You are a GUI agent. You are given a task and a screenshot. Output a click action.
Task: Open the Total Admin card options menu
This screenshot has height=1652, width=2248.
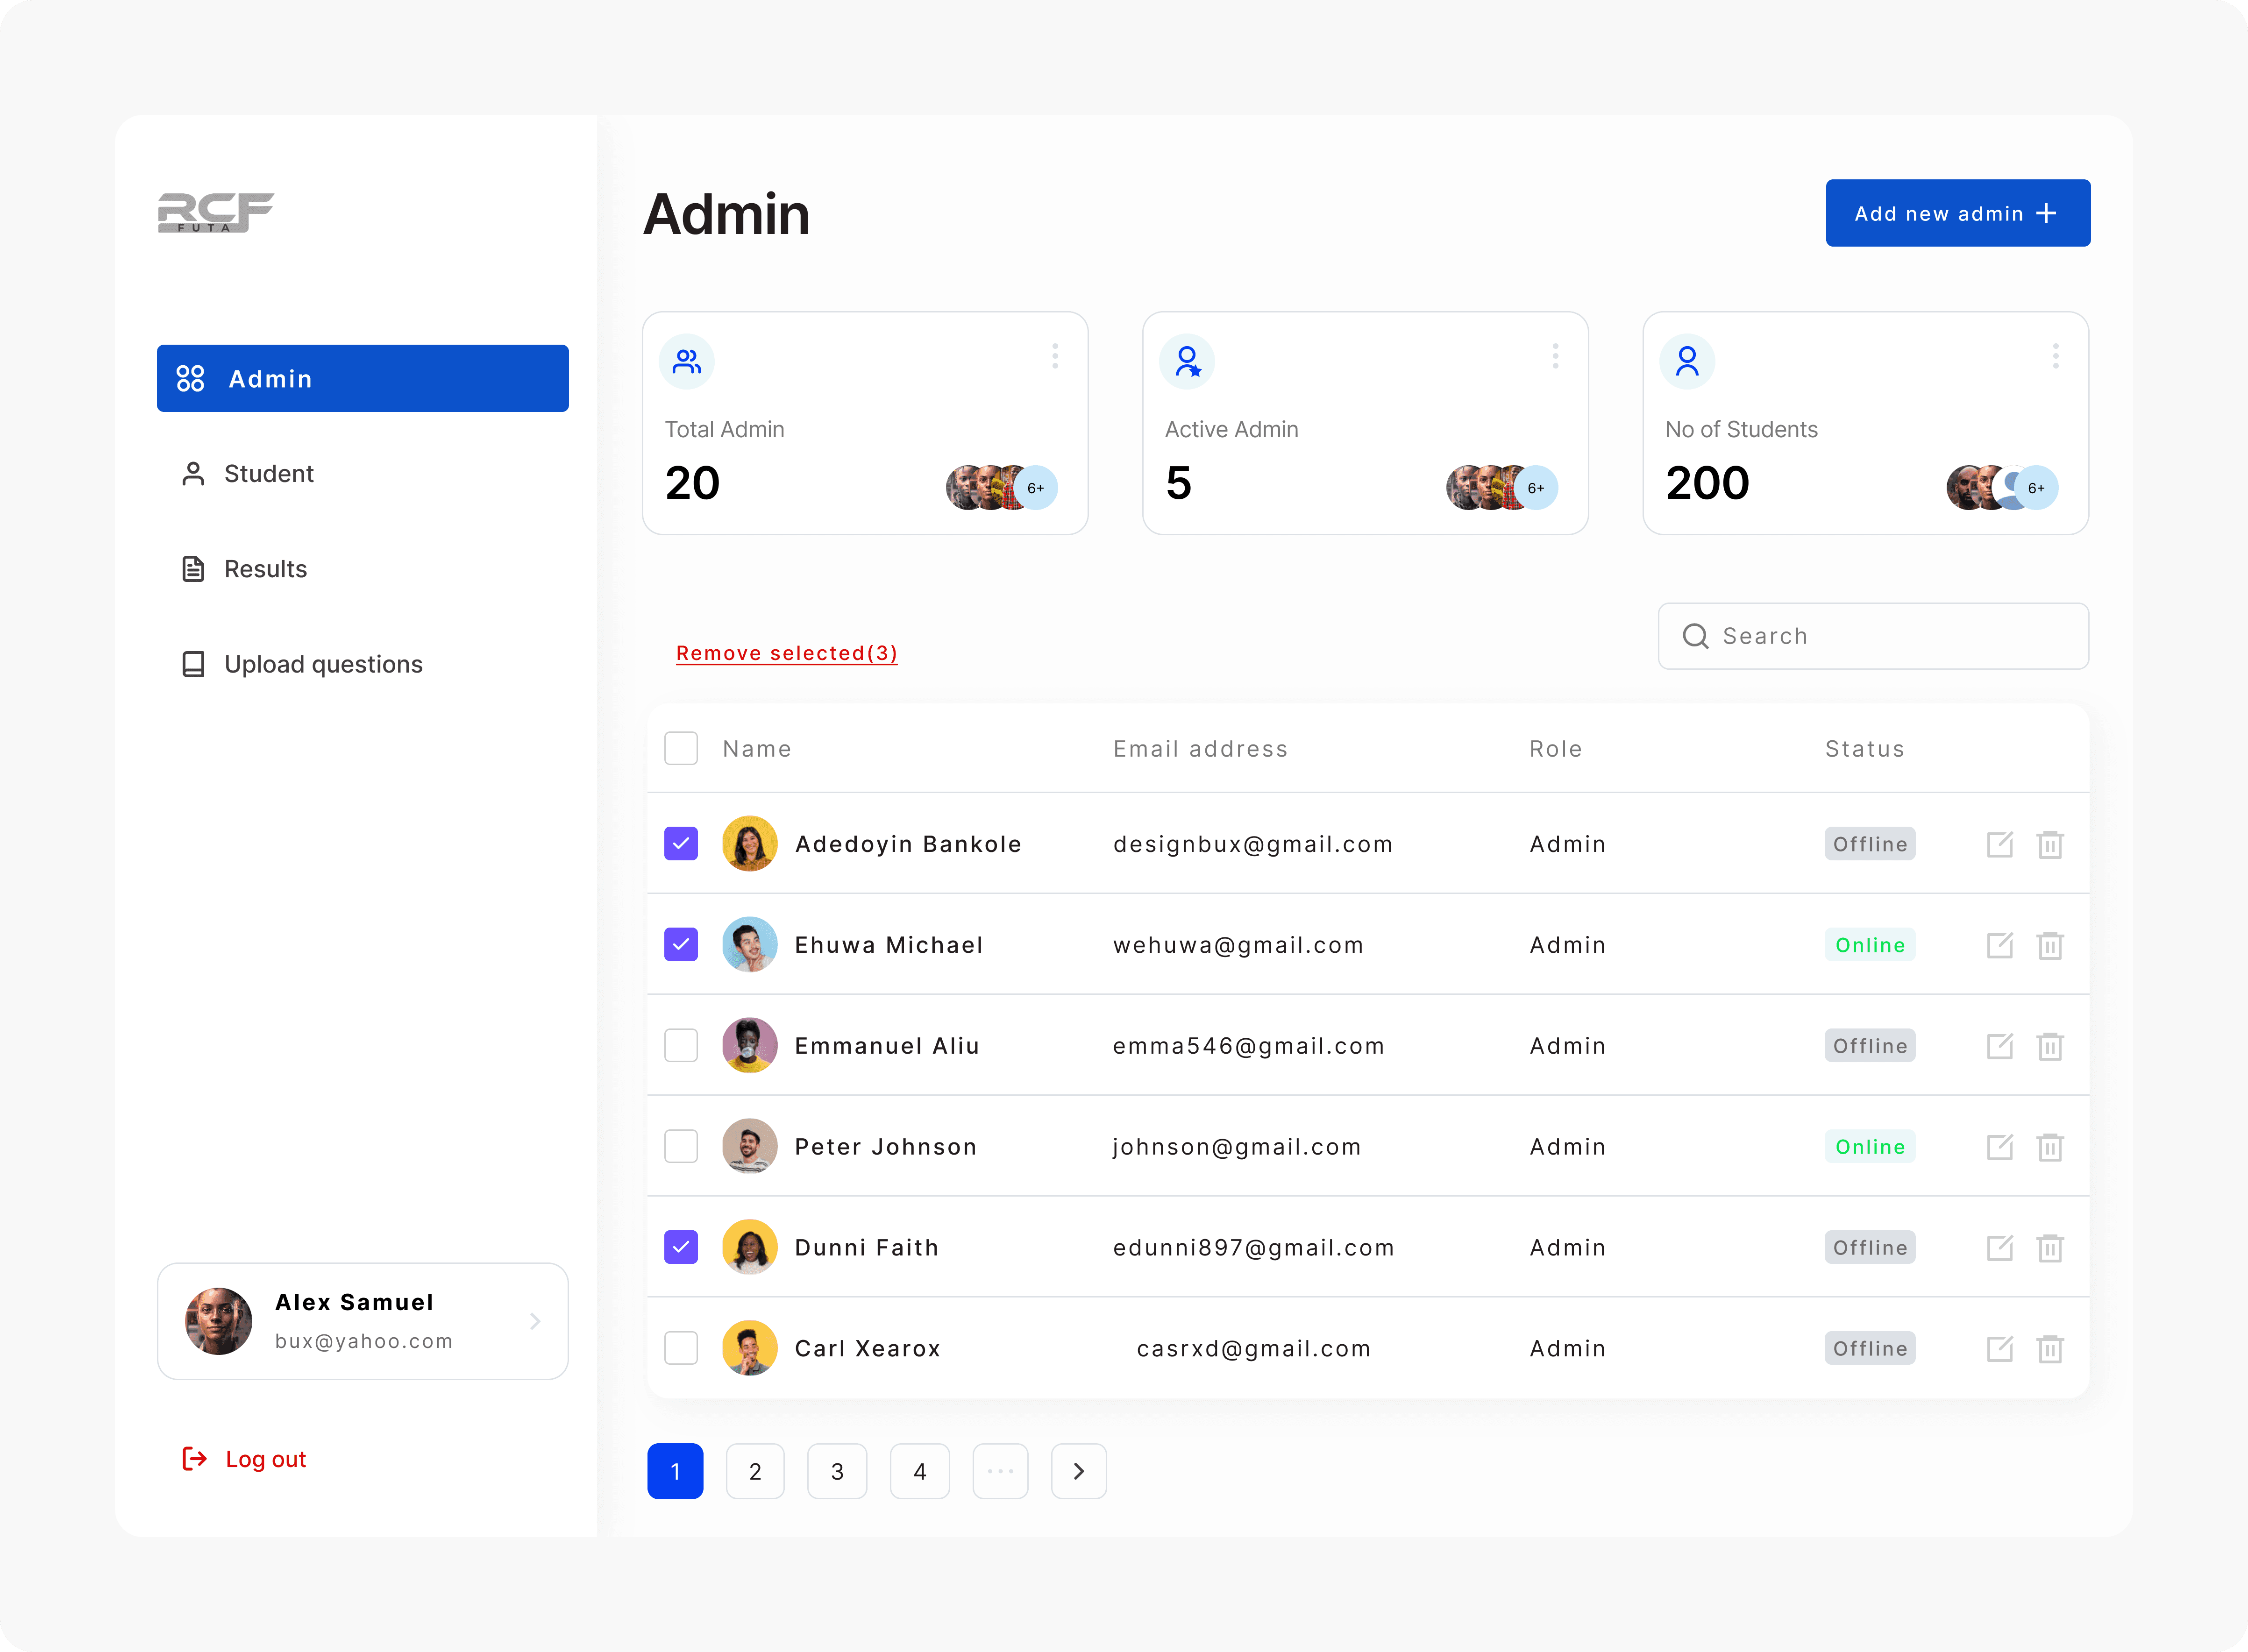tap(1055, 356)
